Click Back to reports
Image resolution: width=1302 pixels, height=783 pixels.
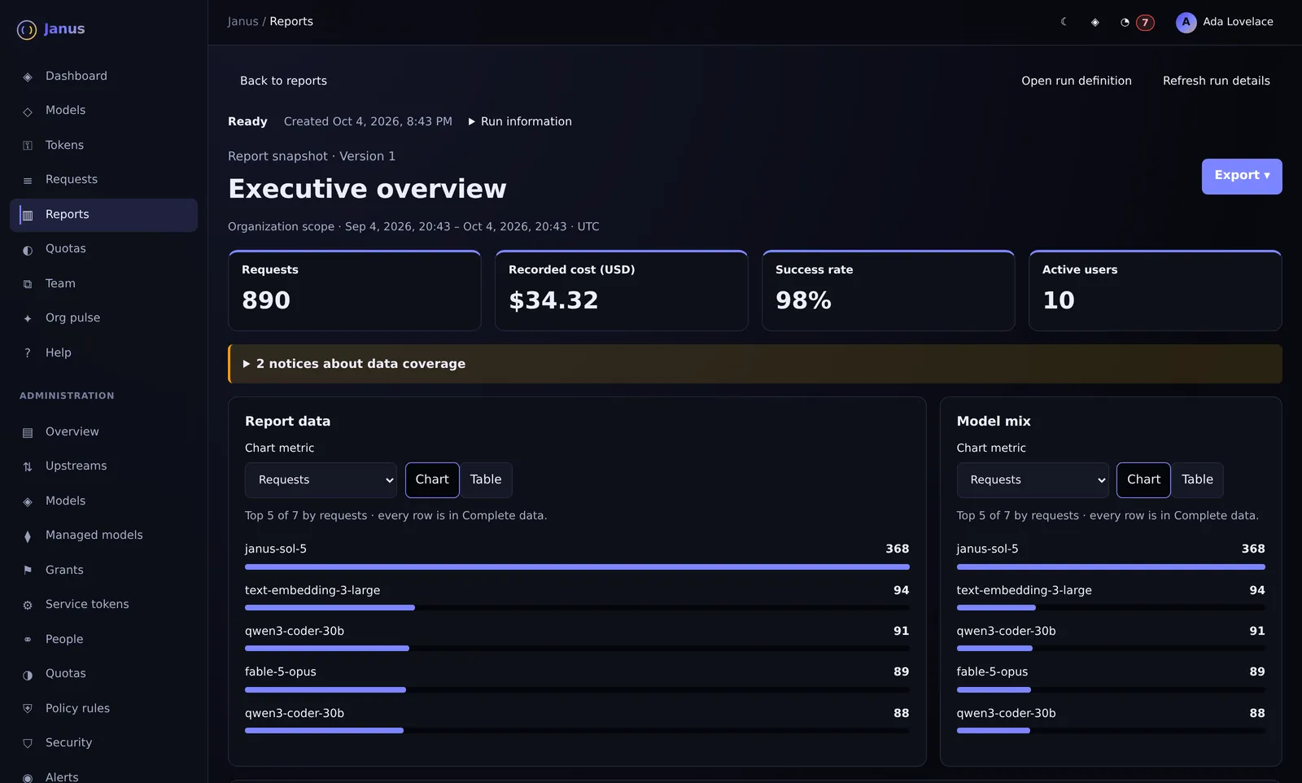(283, 81)
